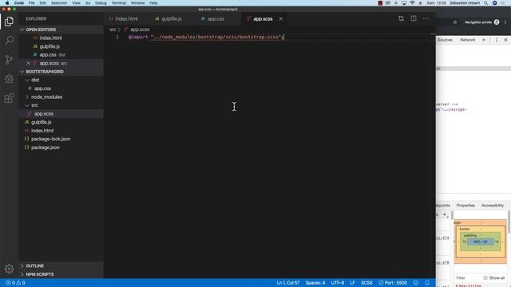
Task: Open the Manage gear in activity bar
Action: 9,269
